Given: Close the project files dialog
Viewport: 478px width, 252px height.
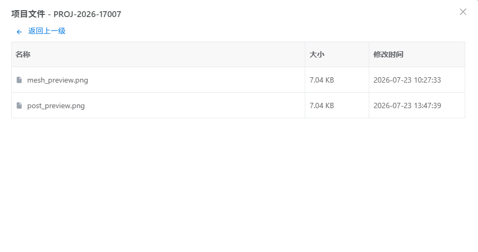Looking at the screenshot, I should click(463, 12).
